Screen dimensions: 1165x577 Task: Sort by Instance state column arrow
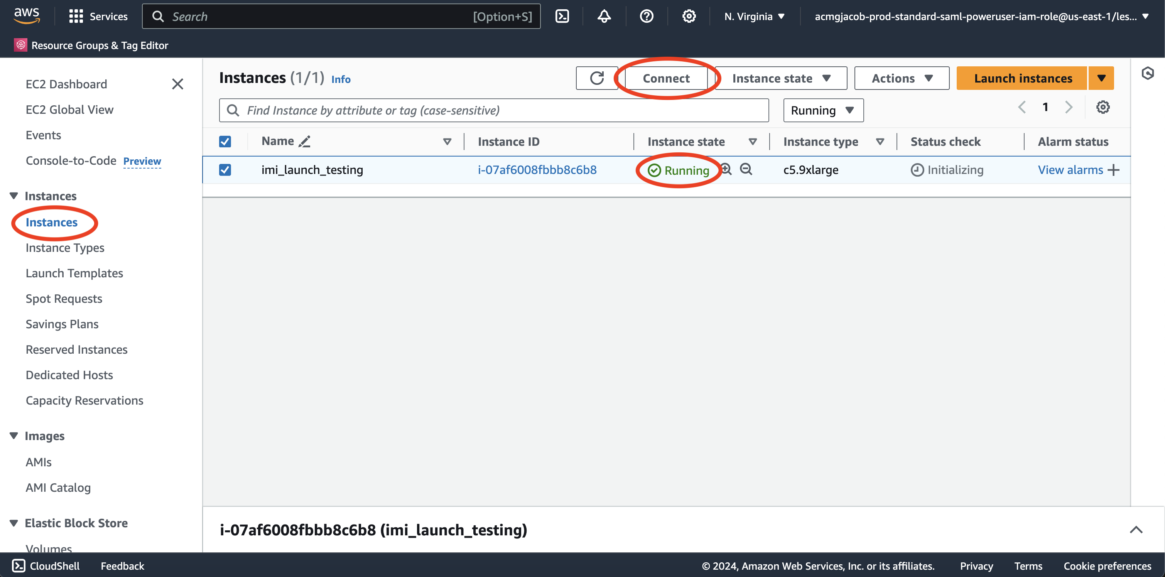coord(753,142)
